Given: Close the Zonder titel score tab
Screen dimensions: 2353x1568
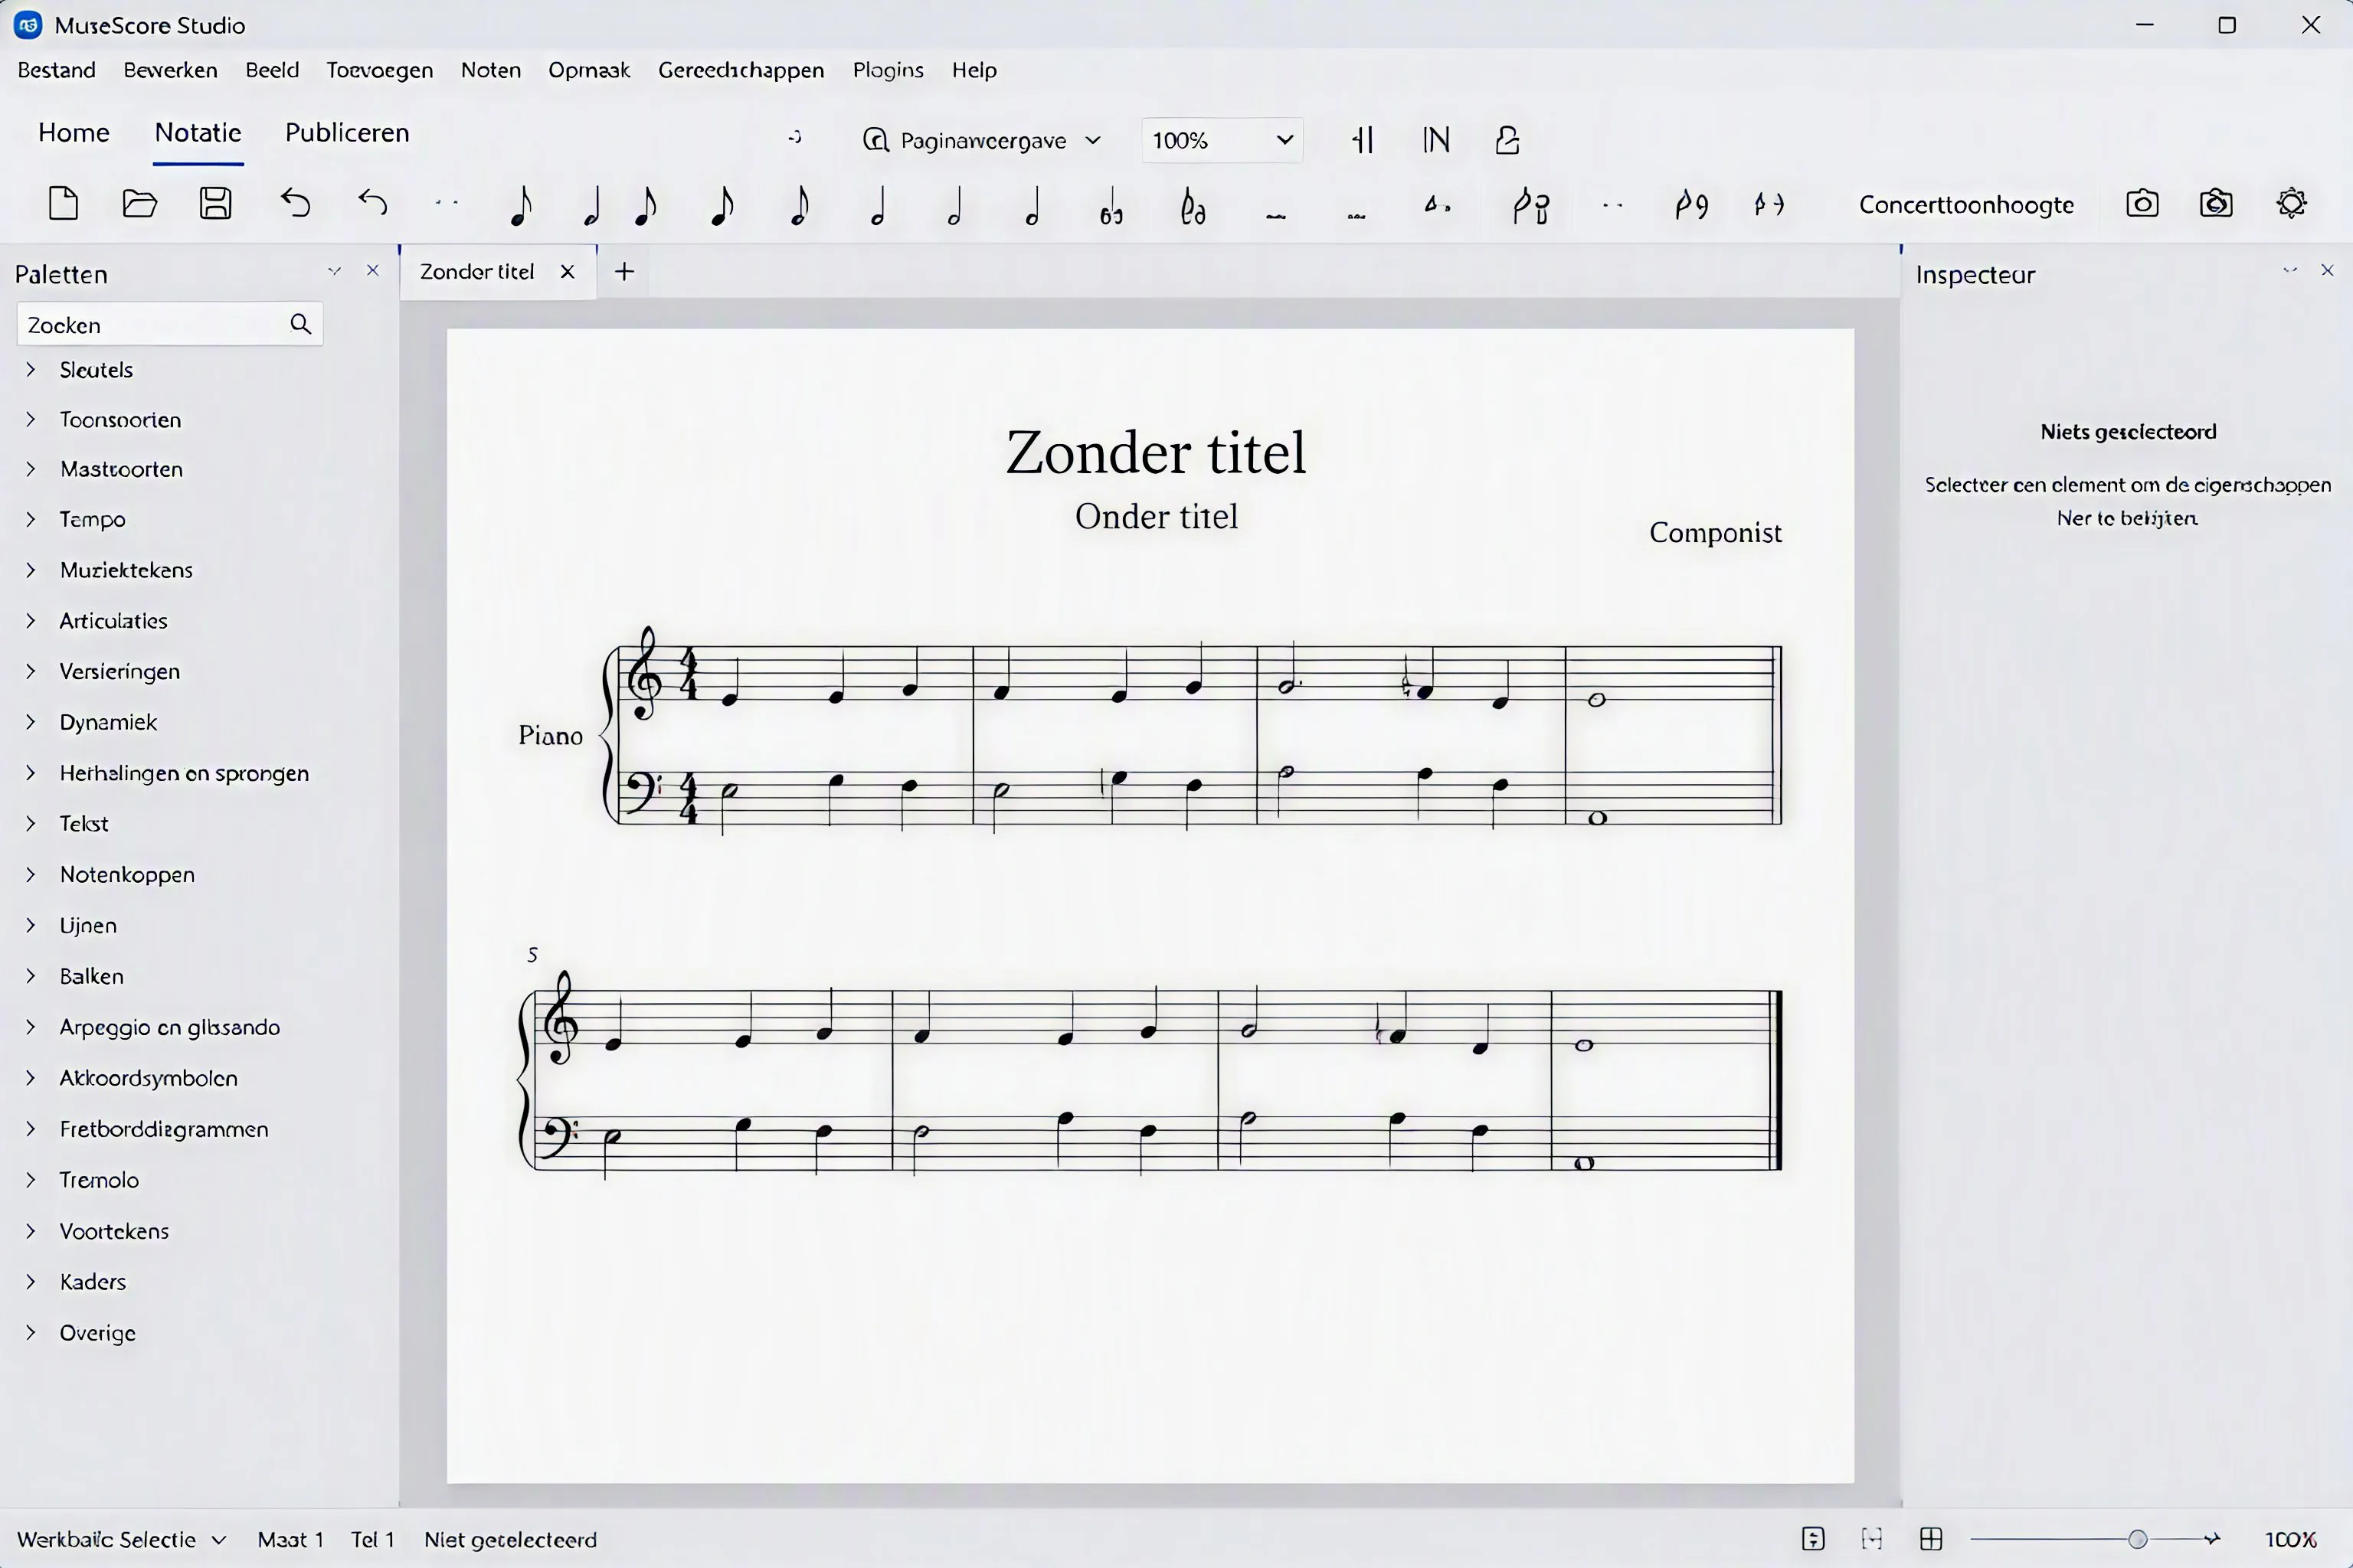Looking at the screenshot, I should (568, 272).
